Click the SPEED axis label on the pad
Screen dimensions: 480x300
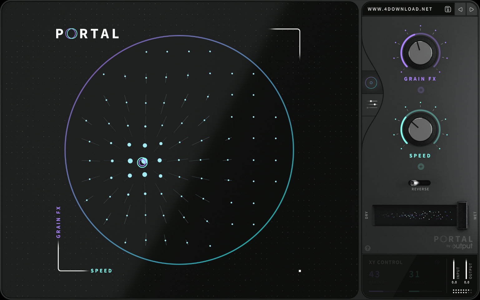(101, 271)
